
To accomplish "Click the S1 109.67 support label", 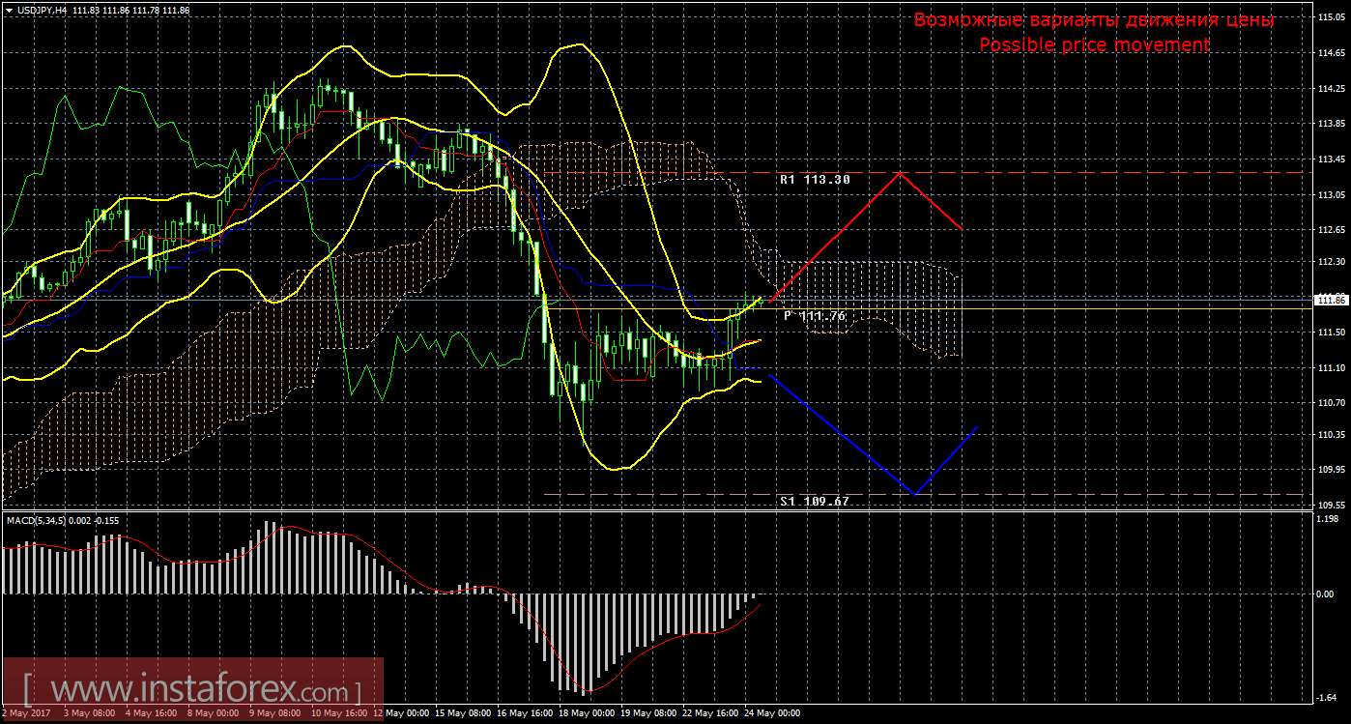I will pos(815,502).
